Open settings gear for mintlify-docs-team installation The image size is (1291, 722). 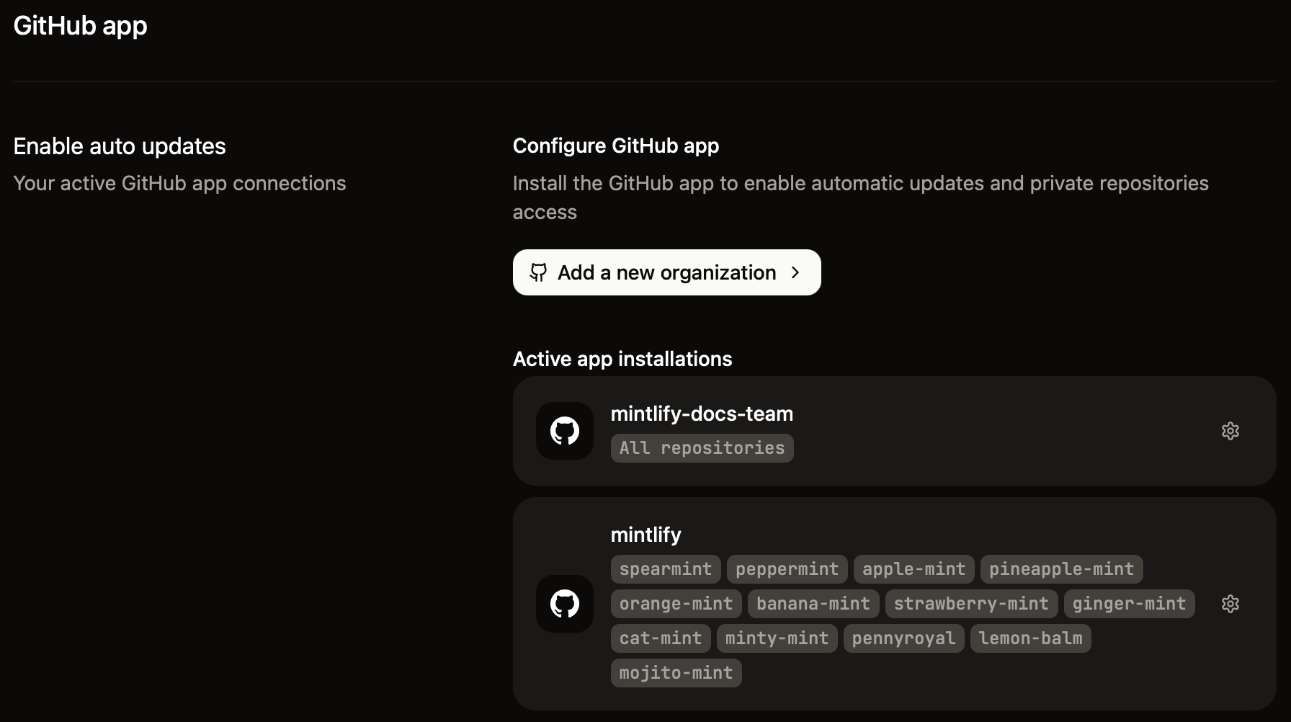[1230, 430]
